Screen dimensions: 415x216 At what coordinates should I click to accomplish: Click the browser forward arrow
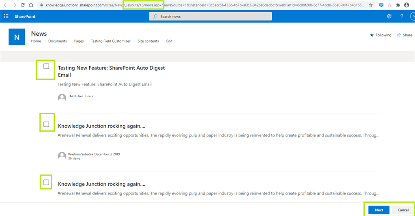pyautogui.click(x=14, y=5)
